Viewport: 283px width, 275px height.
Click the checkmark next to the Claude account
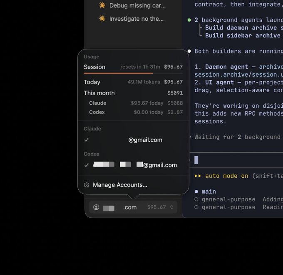(x=87, y=140)
